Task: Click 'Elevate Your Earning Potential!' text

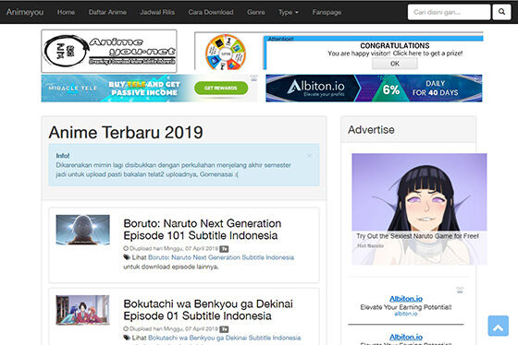Action: (x=406, y=307)
